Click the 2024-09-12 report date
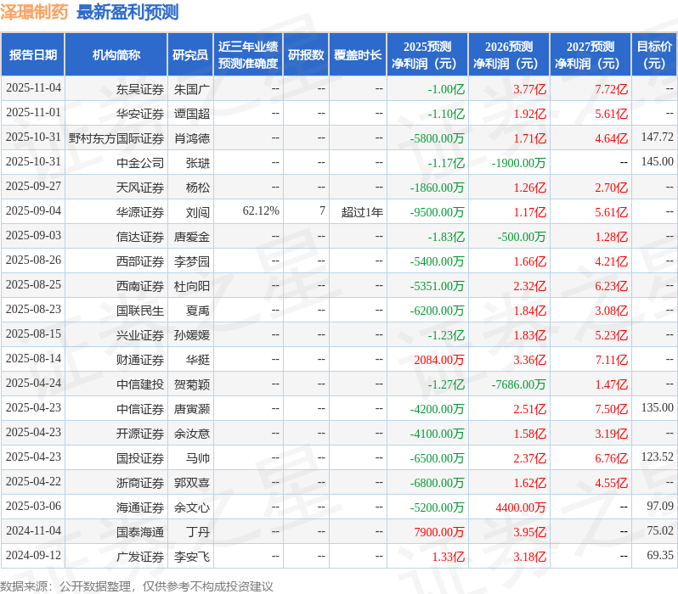Viewport: 678px width, 594px height. point(33,556)
